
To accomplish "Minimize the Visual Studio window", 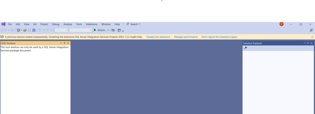I will click(x=291, y=24).
